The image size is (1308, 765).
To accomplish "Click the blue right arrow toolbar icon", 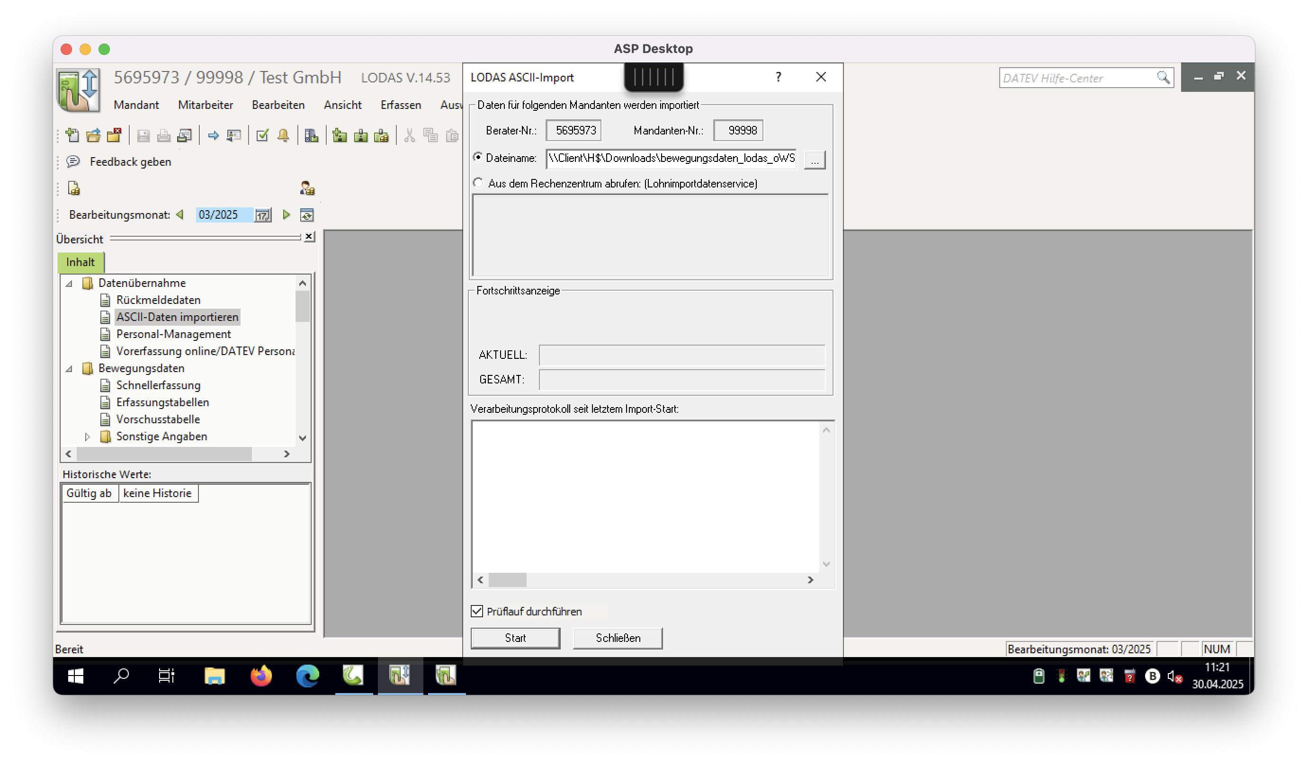I will click(213, 135).
